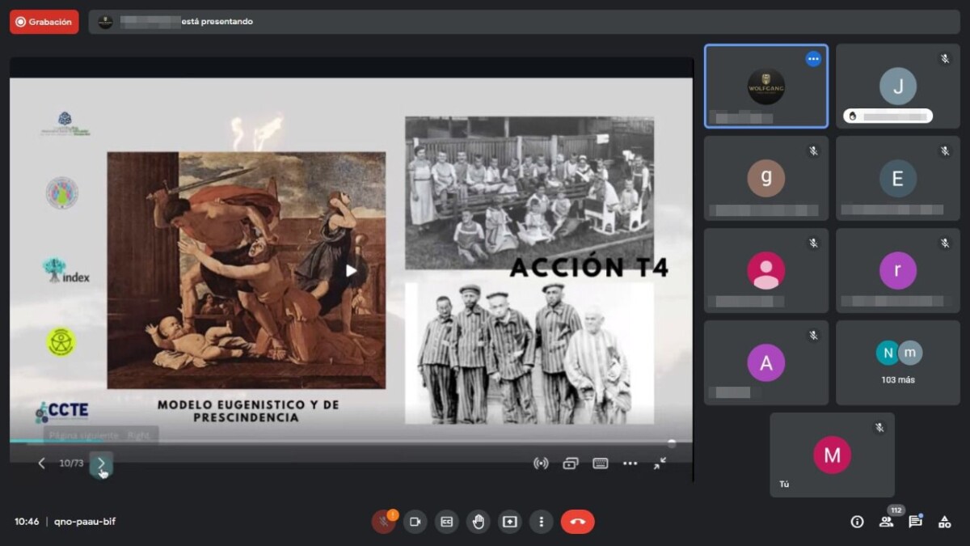The image size is (970, 546).
Task: Click the 'ACCIÓN T4' heading on slide
Action: click(x=589, y=268)
